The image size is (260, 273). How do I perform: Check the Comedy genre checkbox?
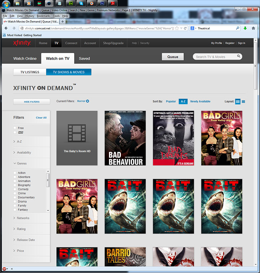[15, 189]
